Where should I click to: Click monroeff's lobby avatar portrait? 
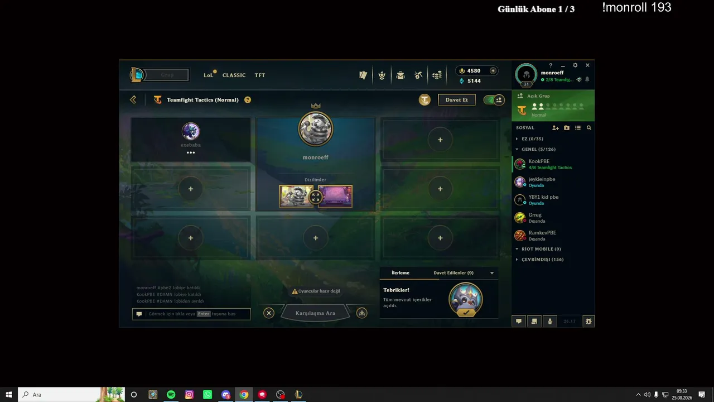point(316,129)
